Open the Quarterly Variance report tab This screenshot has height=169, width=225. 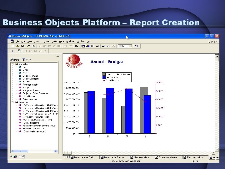click(x=168, y=157)
